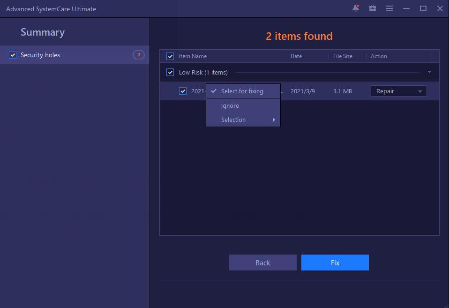Click the blue Fix button
This screenshot has width=449, height=308.
(x=335, y=263)
